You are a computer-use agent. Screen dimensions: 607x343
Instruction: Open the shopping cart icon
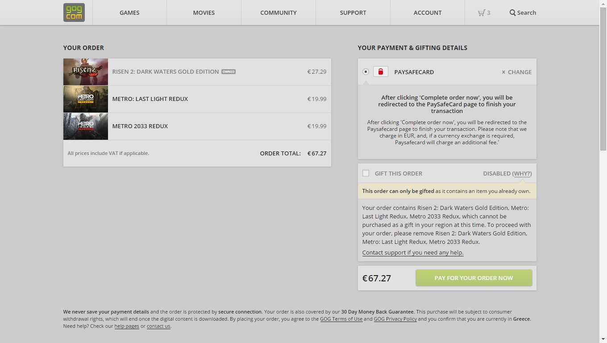click(481, 13)
